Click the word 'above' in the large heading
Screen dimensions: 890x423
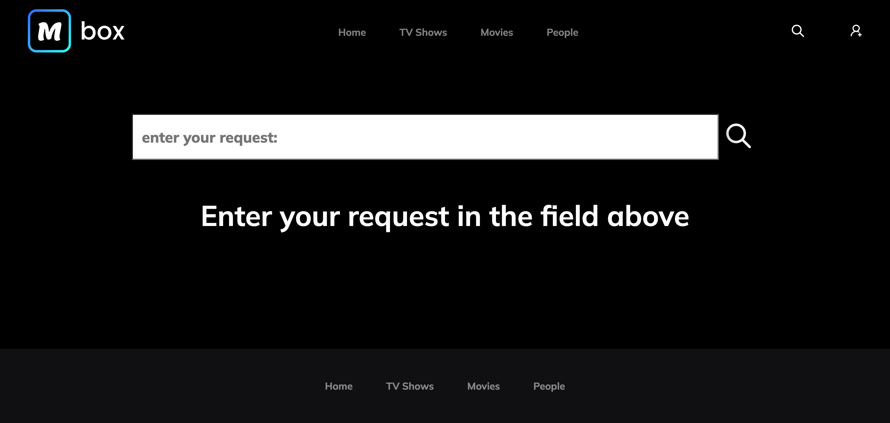point(648,216)
